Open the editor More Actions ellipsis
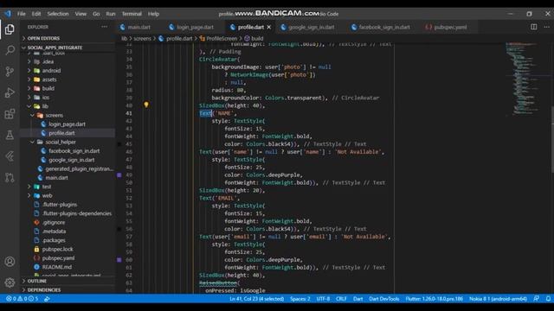Viewport: 554px width, 311px height. [x=546, y=27]
